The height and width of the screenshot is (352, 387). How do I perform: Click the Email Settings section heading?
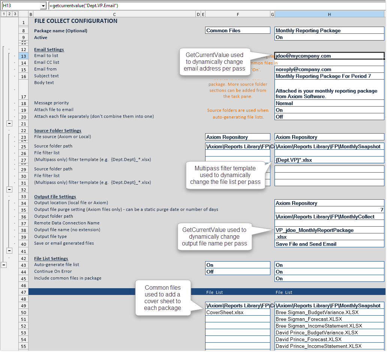49,50
